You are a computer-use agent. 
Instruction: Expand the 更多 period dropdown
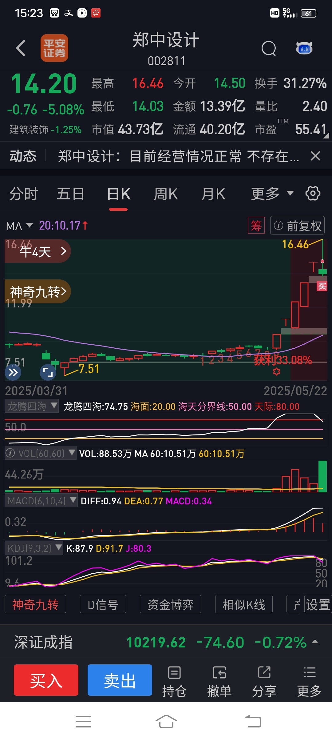click(x=272, y=194)
